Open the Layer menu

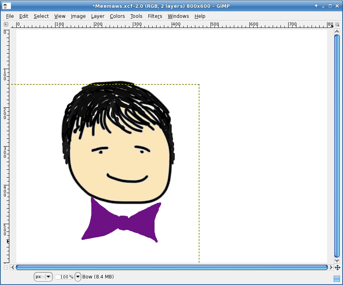(x=98, y=16)
